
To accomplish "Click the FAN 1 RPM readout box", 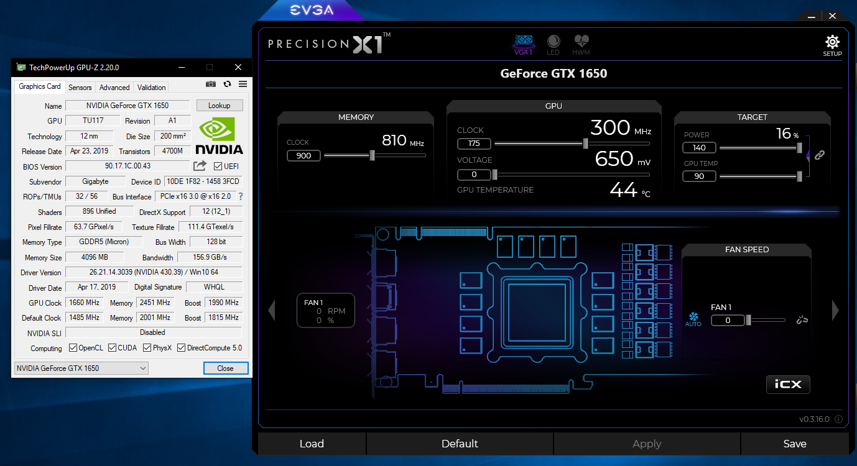I will click(x=326, y=311).
